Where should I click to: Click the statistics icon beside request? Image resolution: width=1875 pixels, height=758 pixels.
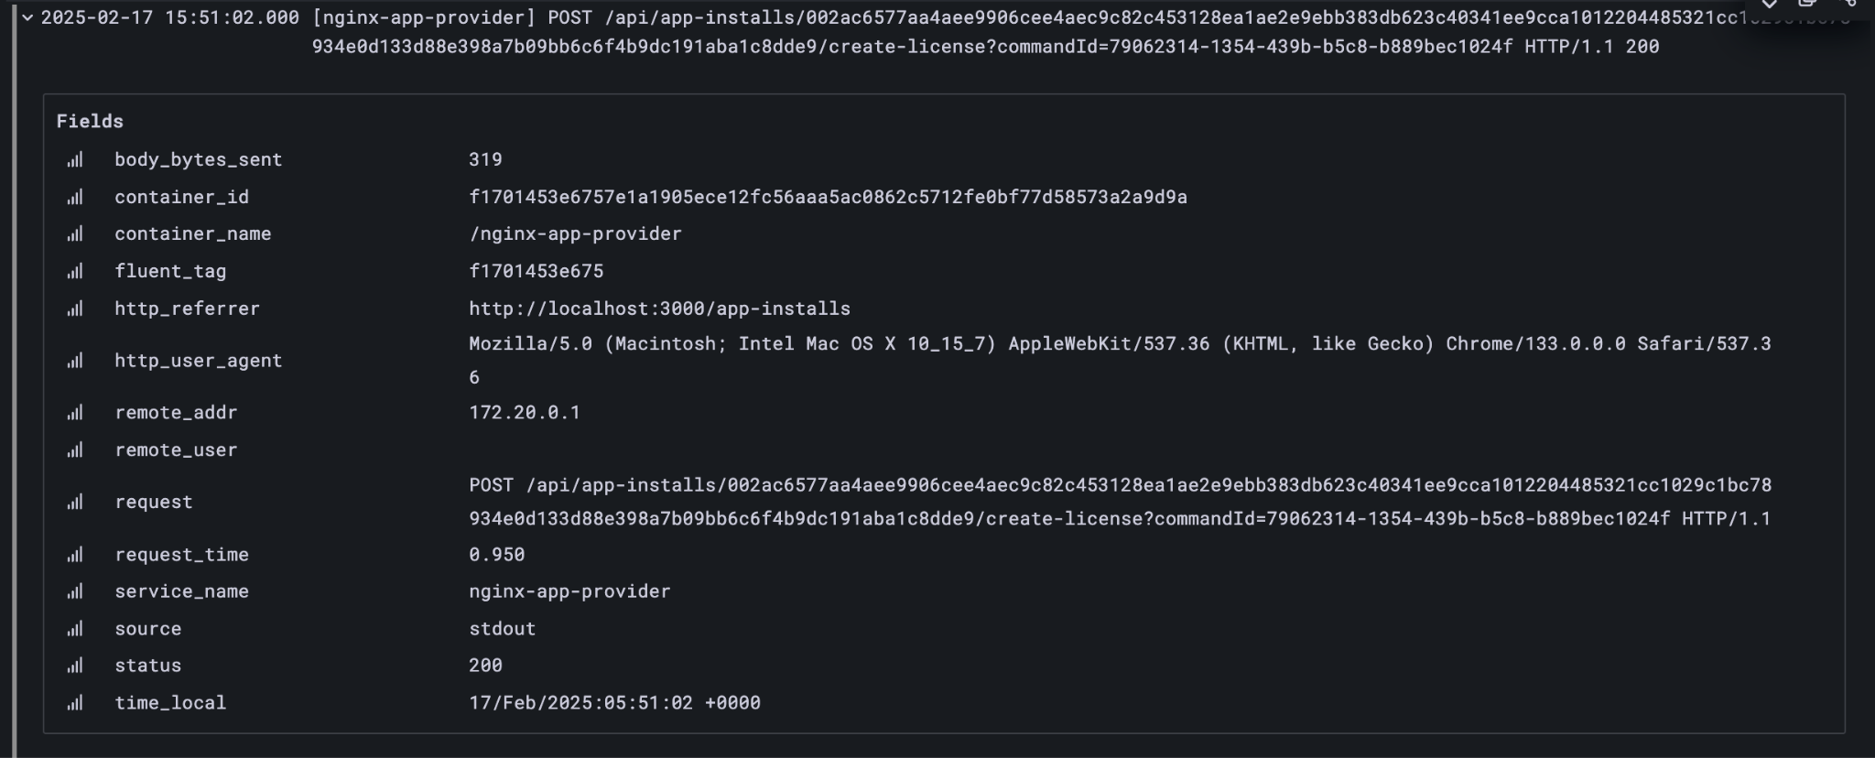coord(76,502)
